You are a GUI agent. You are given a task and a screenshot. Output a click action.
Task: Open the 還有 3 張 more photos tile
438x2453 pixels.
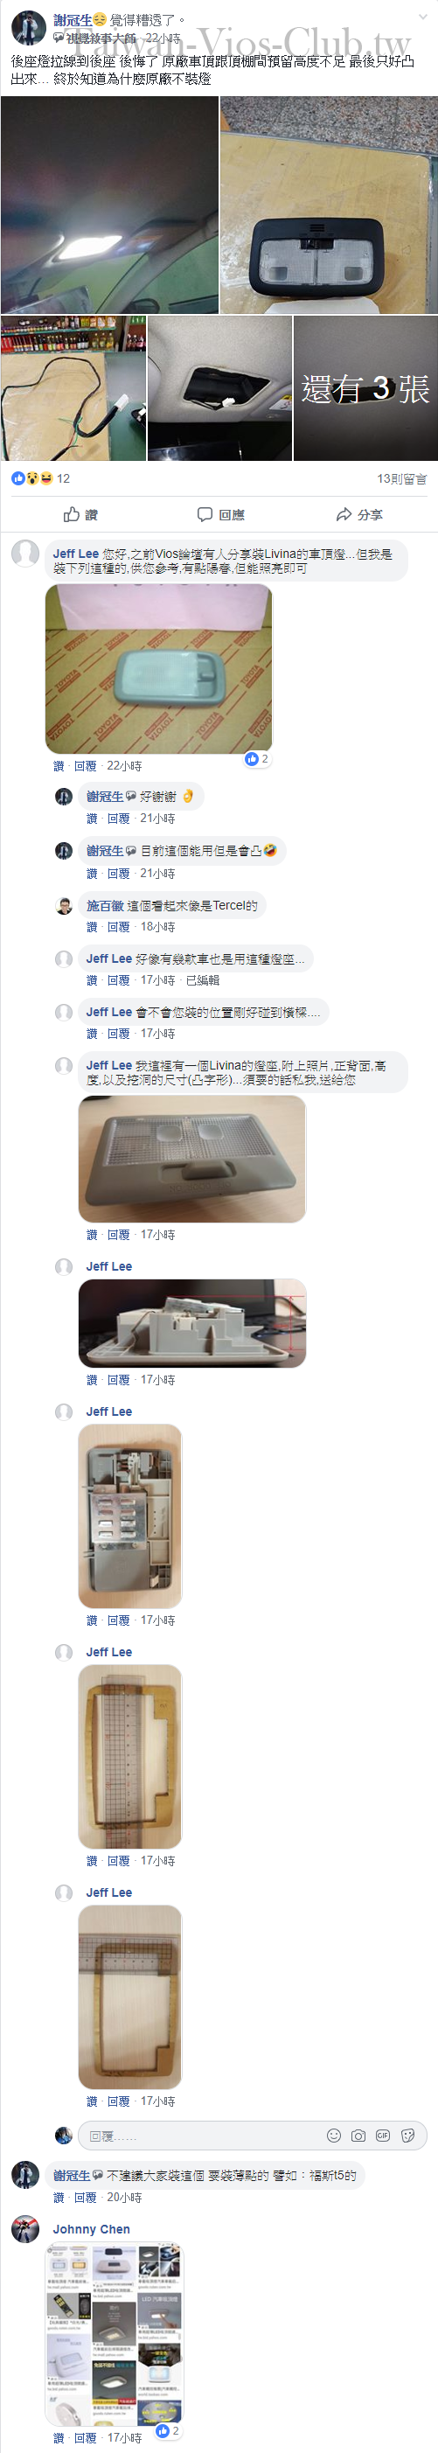pyautogui.click(x=365, y=388)
